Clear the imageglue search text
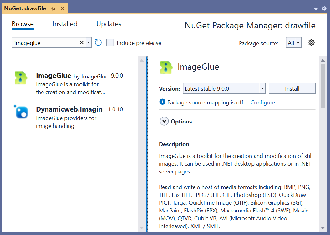The image size is (330, 235). coord(81,43)
